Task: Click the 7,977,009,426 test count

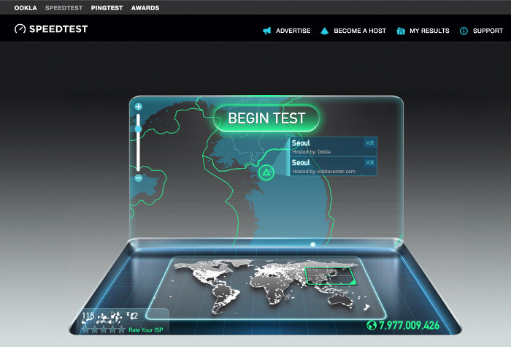Action: tap(409, 325)
